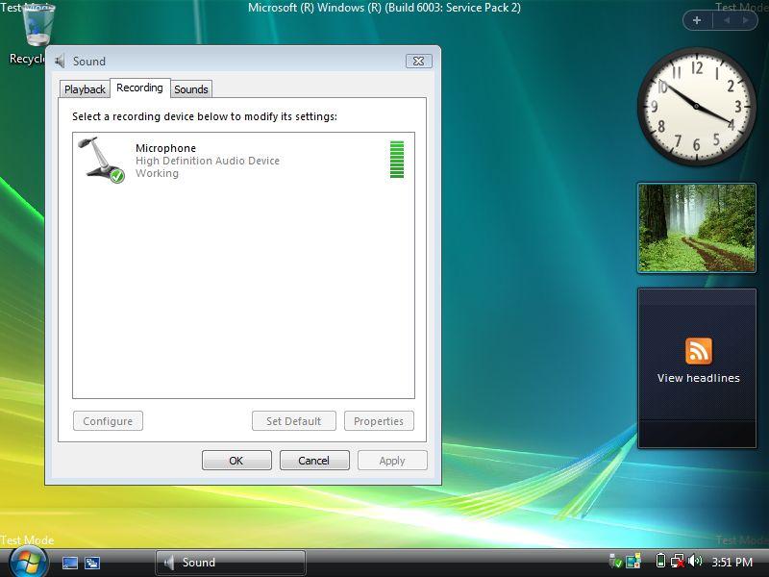Select the Microphone device icon
This screenshot has height=577, width=769.
click(x=103, y=160)
